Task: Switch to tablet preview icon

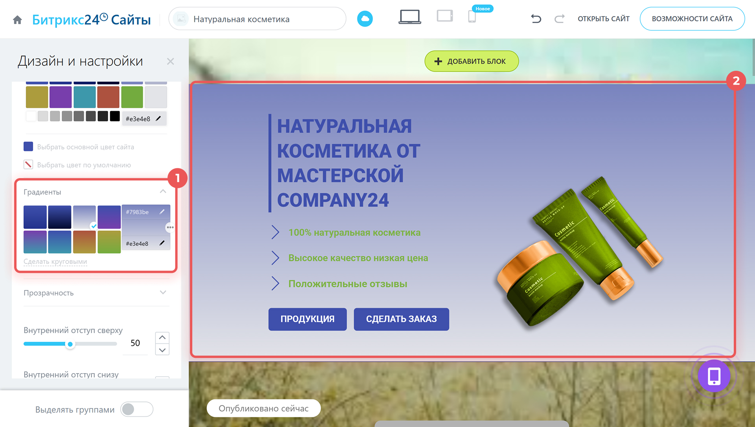Action: pos(445,16)
